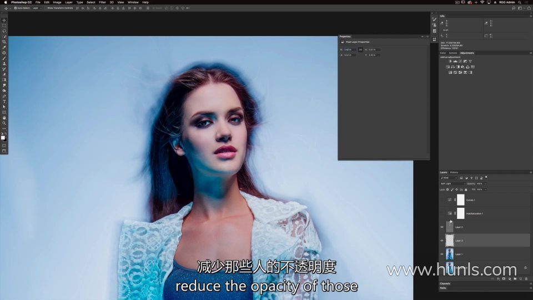Screen dimensions: 533x300
Task: Click the foreground color swatch
Action: click(x=3, y=138)
